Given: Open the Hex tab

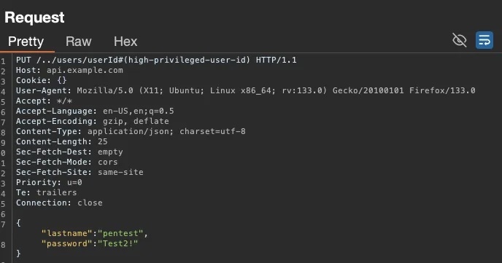Looking at the screenshot, I should (x=125, y=42).
